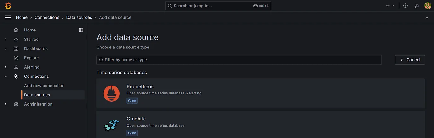Image resolution: width=434 pixels, height=138 pixels.
Task: Click the Explore compass icon
Action: coord(16,58)
